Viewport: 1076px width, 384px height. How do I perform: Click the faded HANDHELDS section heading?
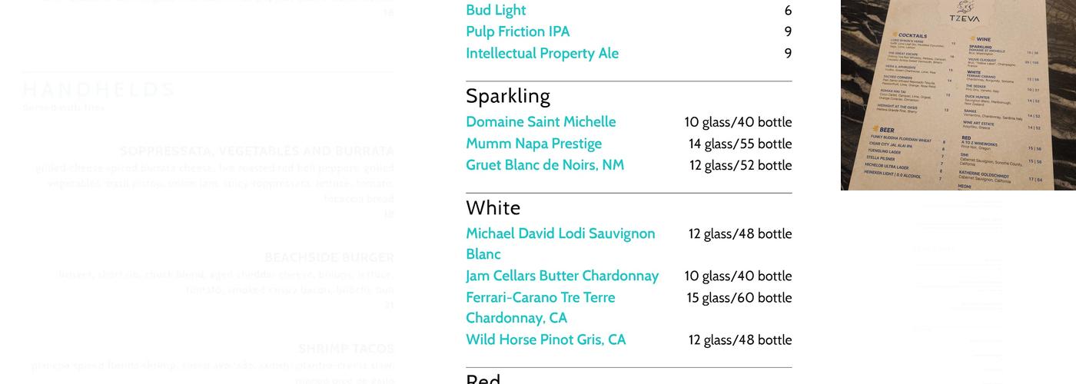click(x=99, y=90)
